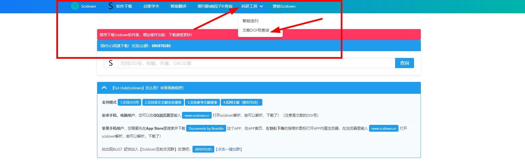This screenshot has width=525, height=165.
Task: Select 智能选刊 from dropdown
Action: pyautogui.click(x=250, y=21)
